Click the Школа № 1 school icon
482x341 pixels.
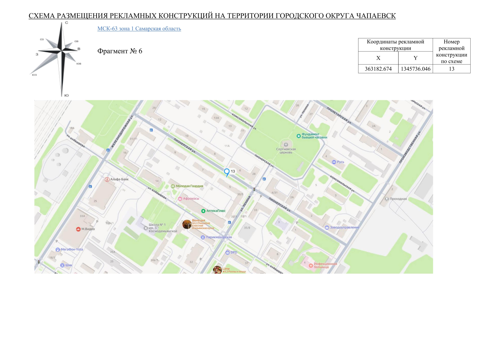145,228
